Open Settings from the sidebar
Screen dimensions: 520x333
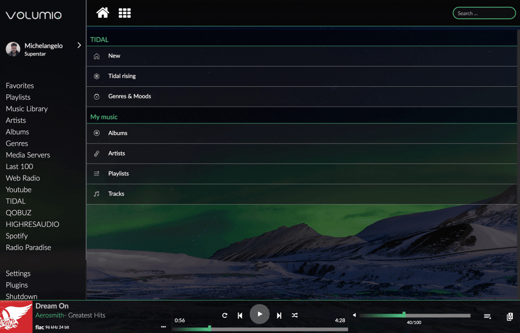coord(18,273)
